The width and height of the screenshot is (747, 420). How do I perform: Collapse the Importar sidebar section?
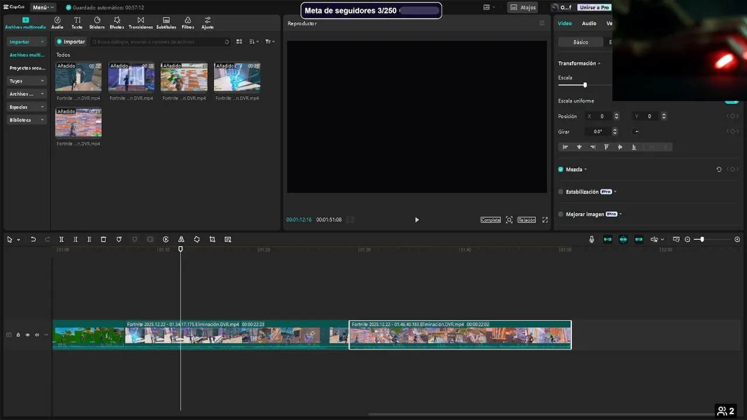26,41
